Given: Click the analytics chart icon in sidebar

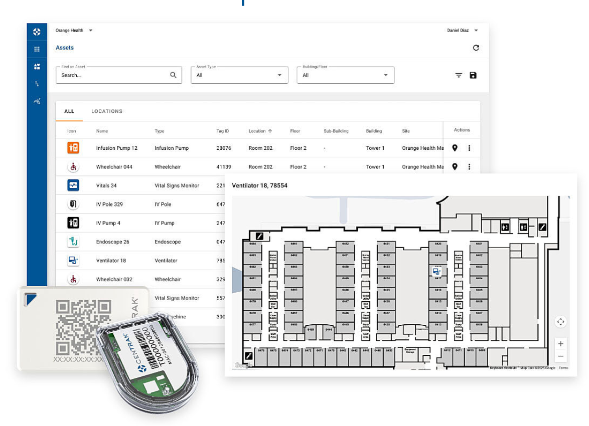Looking at the screenshot, I should 37,101.
